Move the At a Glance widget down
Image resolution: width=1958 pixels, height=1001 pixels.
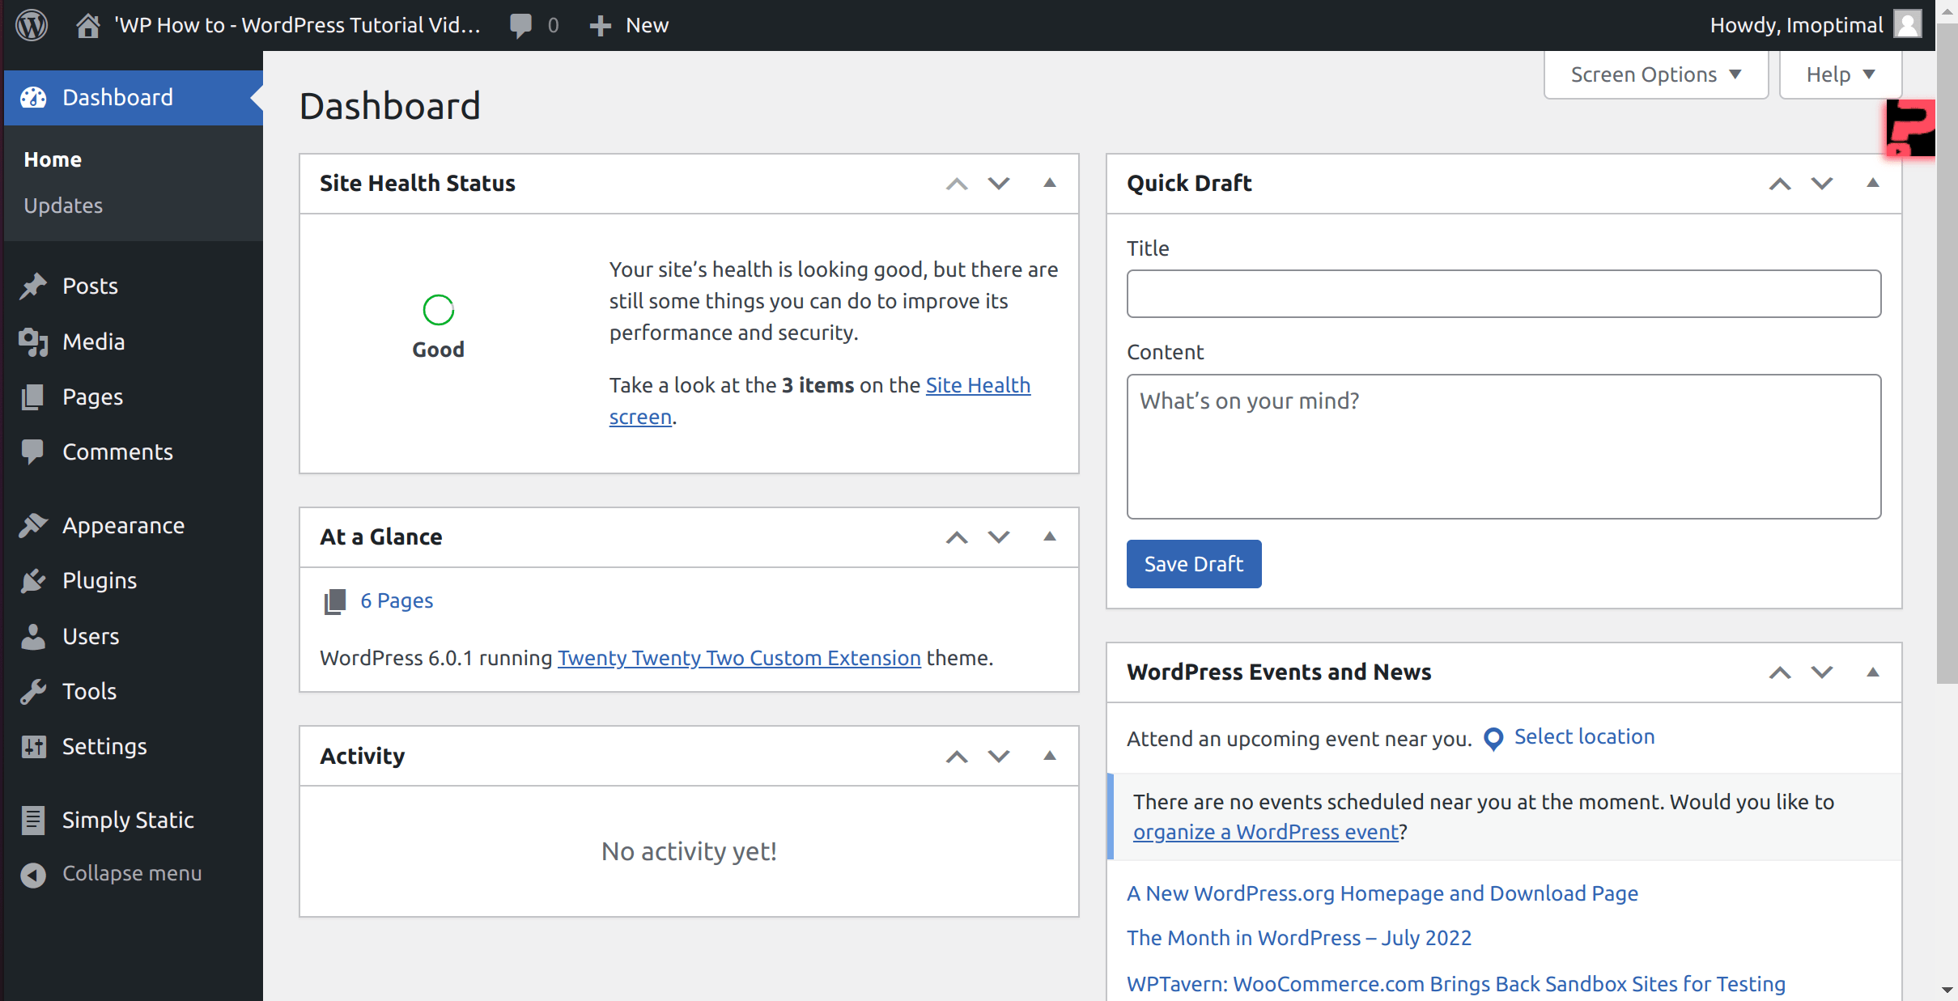(999, 537)
